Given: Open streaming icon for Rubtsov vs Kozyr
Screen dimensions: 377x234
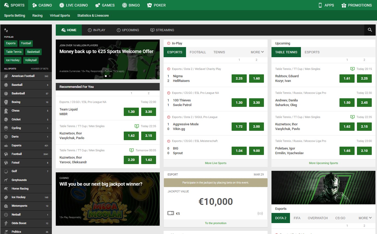Looking at the screenshot, I should pyautogui.click(x=352, y=69).
